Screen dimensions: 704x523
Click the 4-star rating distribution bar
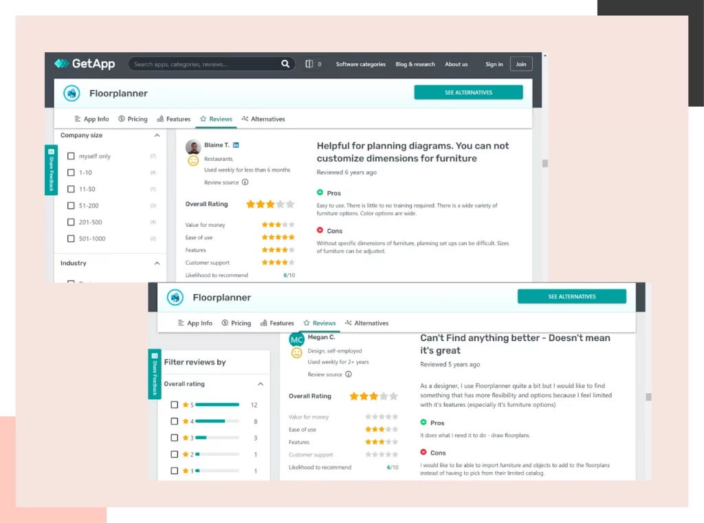click(217, 421)
